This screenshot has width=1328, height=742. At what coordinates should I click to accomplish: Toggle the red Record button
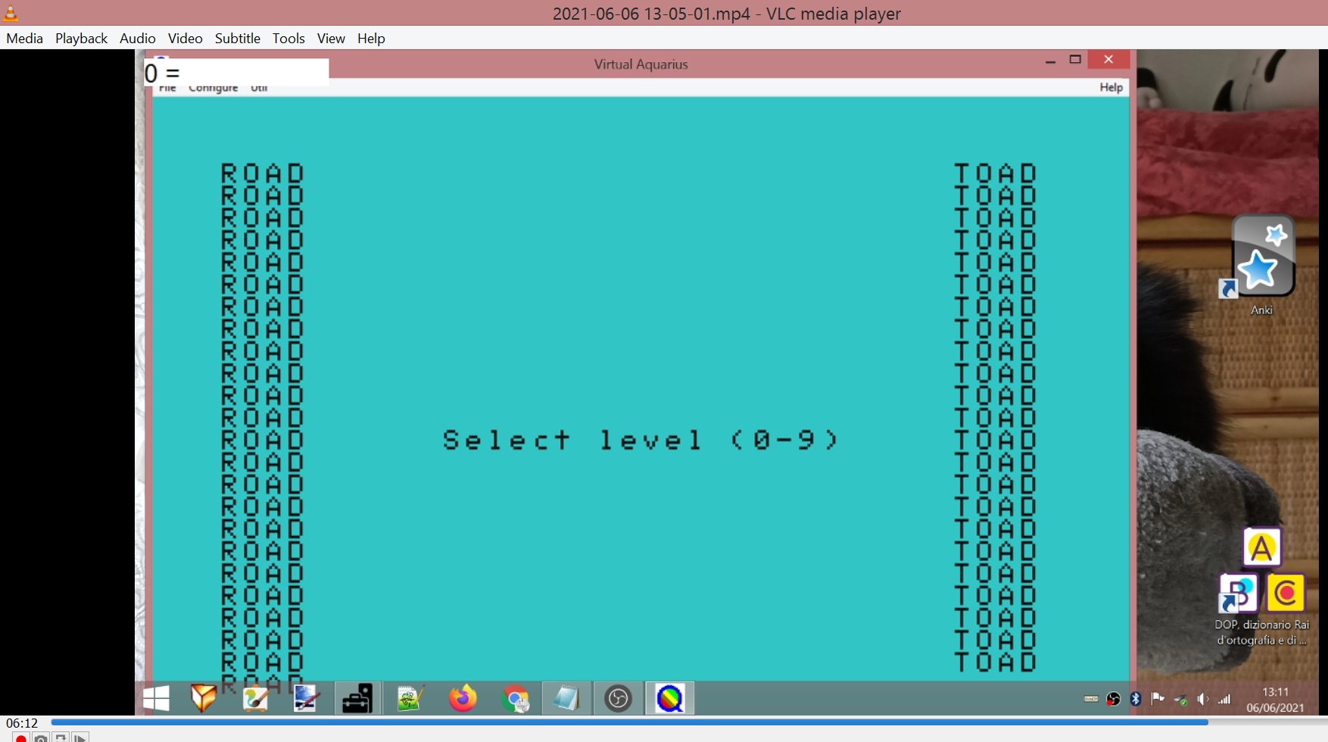point(21,737)
